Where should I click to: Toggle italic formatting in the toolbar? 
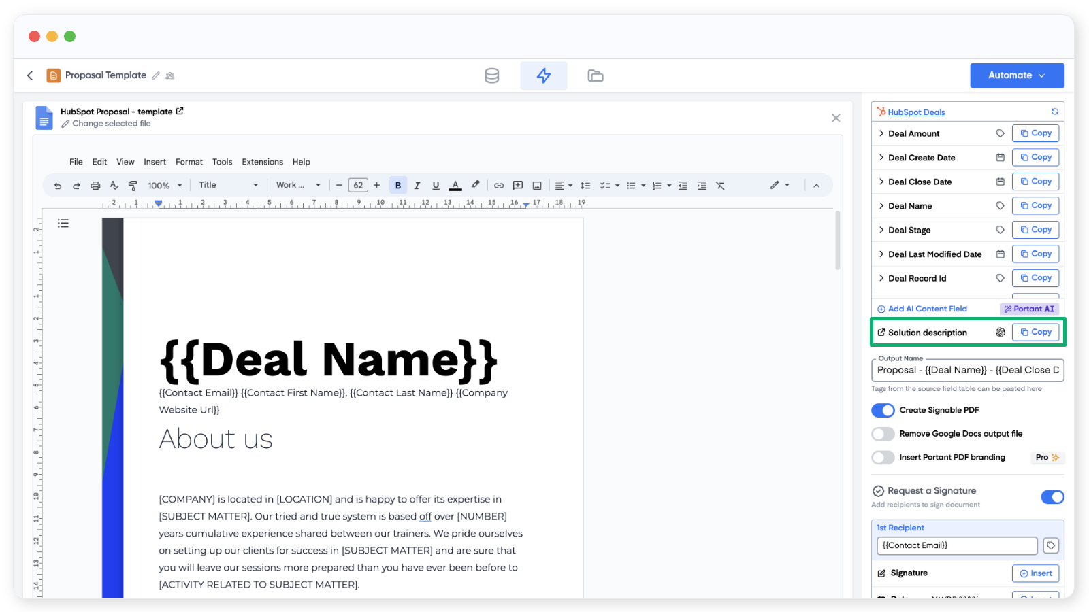(x=417, y=186)
